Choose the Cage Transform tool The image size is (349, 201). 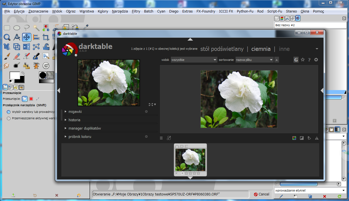(36, 47)
